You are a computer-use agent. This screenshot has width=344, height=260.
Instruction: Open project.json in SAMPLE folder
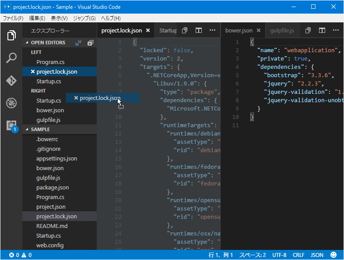click(x=60, y=207)
